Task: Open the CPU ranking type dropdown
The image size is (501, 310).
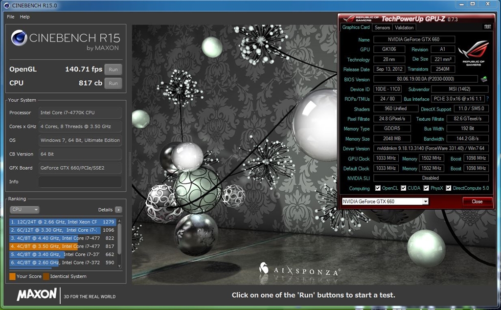Action: pyautogui.click(x=24, y=210)
